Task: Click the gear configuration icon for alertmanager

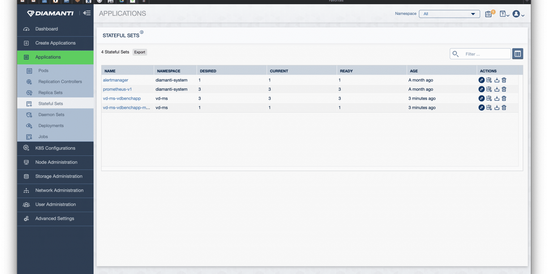Action: coord(489,80)
